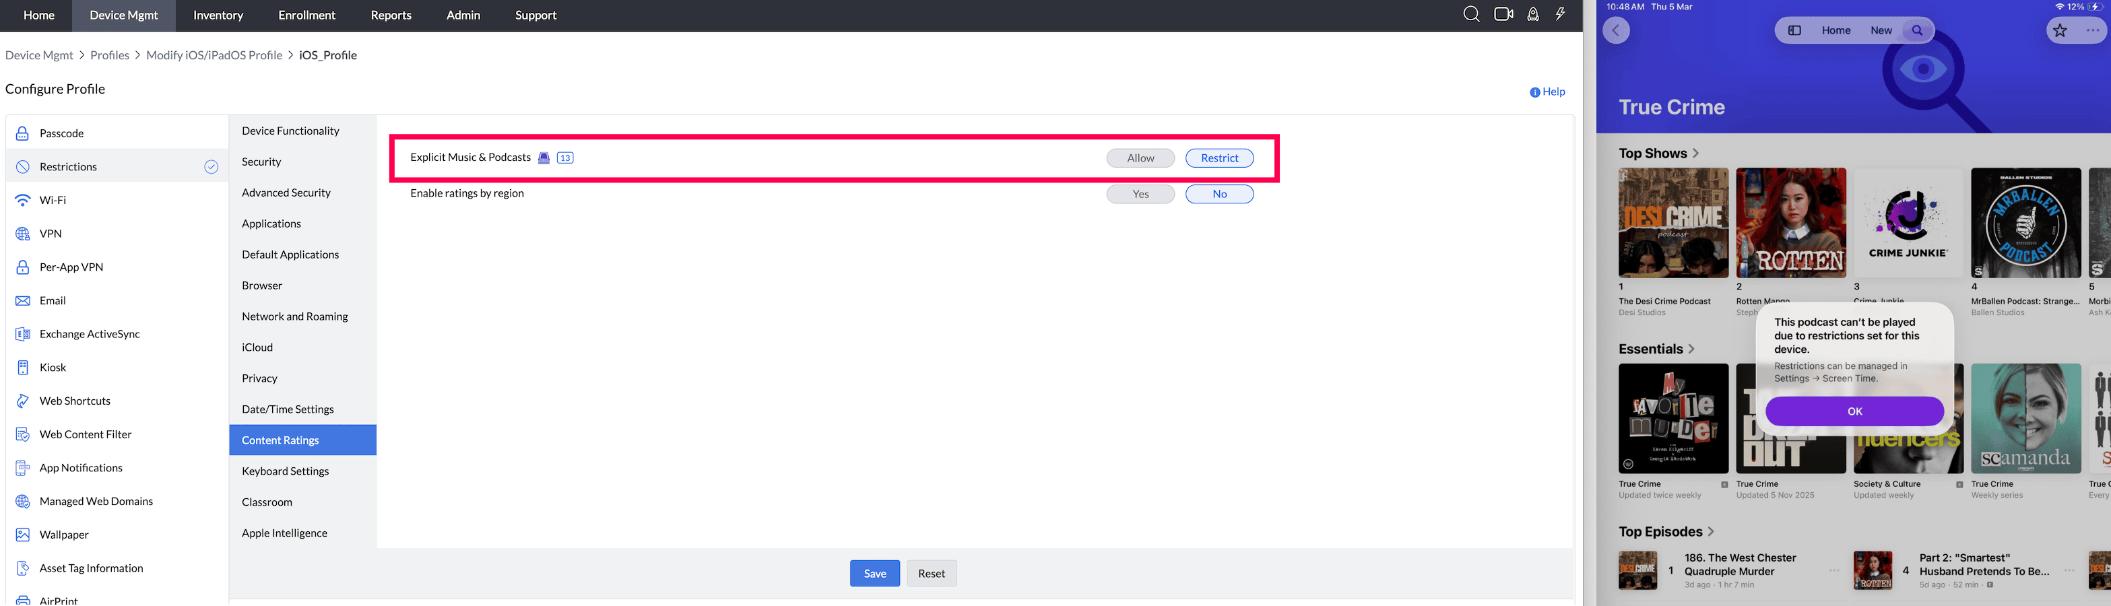Expand the Top Shows section chevron
2111x606 pixels.
(x=1696, y=154)
